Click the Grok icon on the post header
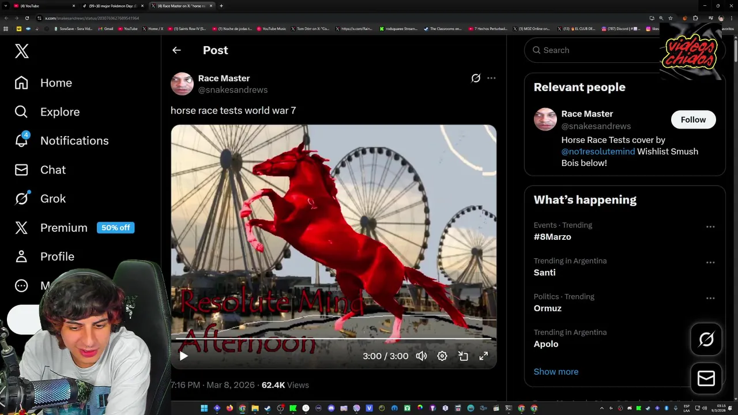Image resolution: width=738 pixels, height=415 pixels. coord(476,78)
